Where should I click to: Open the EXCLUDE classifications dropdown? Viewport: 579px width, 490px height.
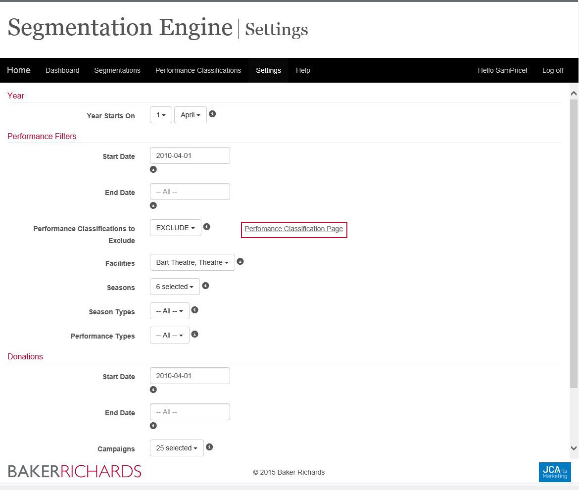click(175, 228)
